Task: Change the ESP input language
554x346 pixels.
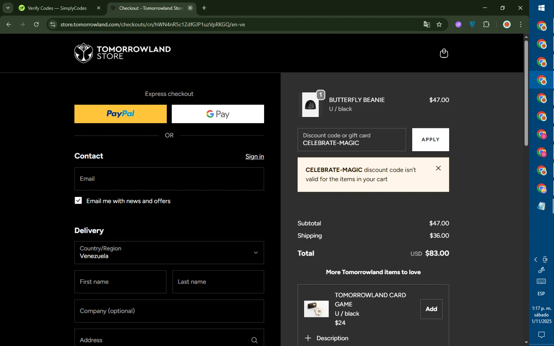Action: pos(541,294)
